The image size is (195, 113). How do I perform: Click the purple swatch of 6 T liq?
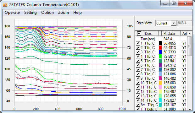coord(160,65)
